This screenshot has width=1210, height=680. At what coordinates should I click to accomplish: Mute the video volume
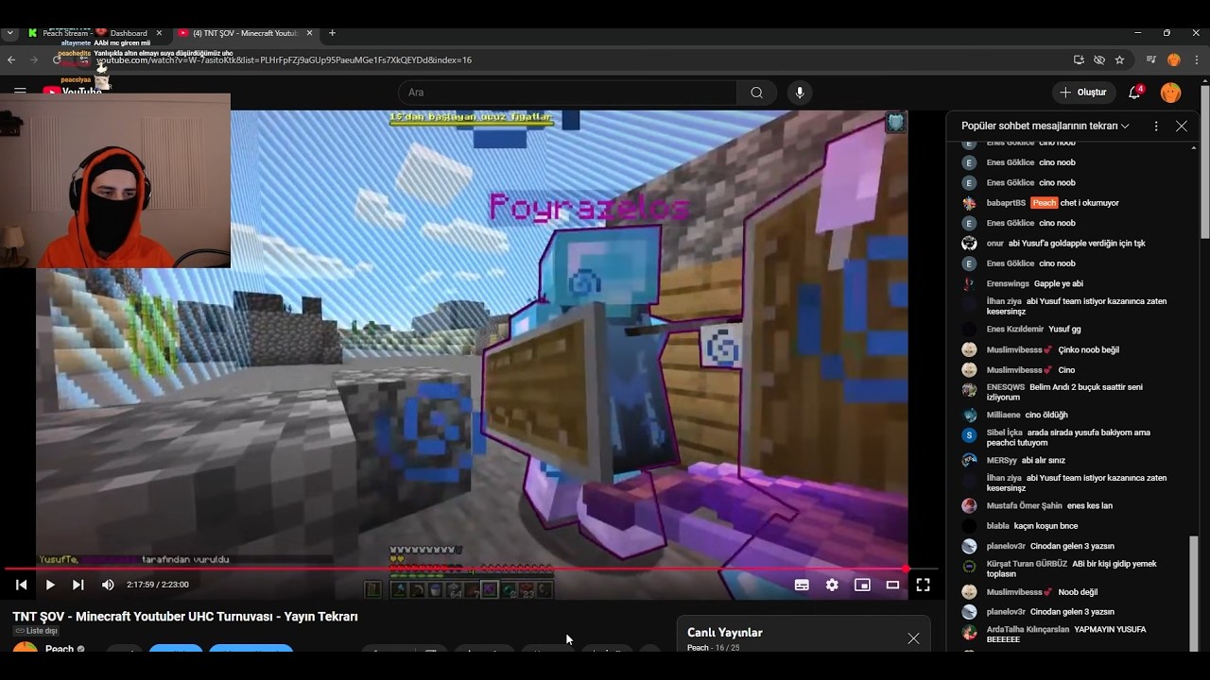(x=108, y=585)
